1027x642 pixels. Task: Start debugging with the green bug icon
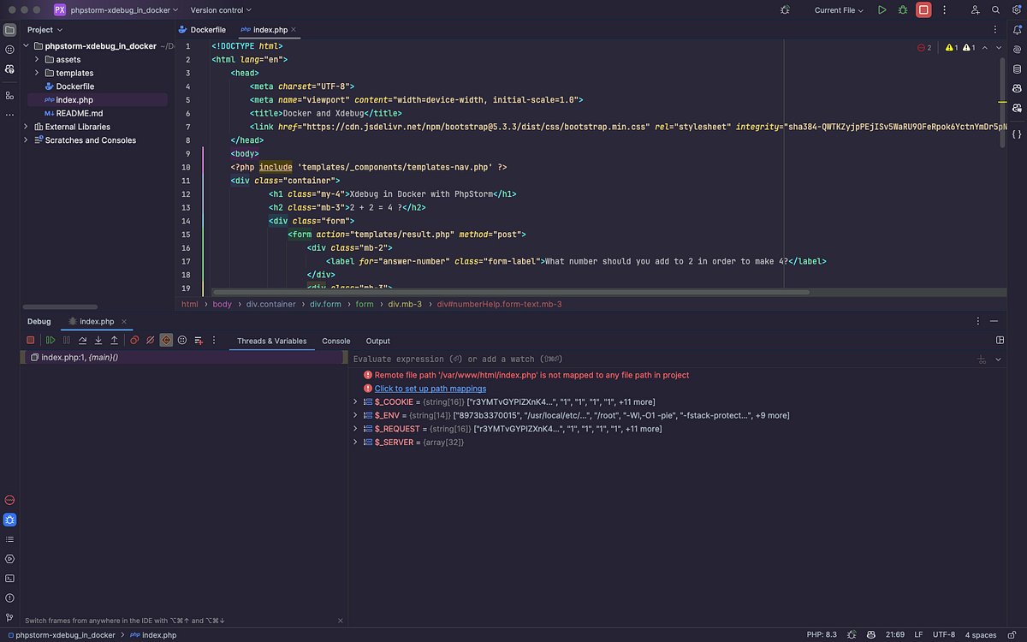pos(902,9)
